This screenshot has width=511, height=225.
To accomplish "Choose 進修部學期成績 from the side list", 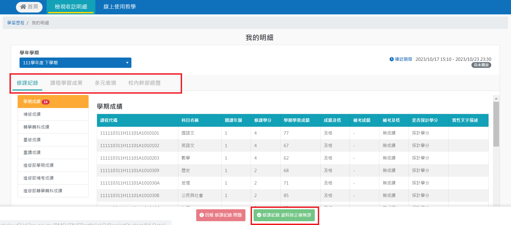I will pos(38,165).
